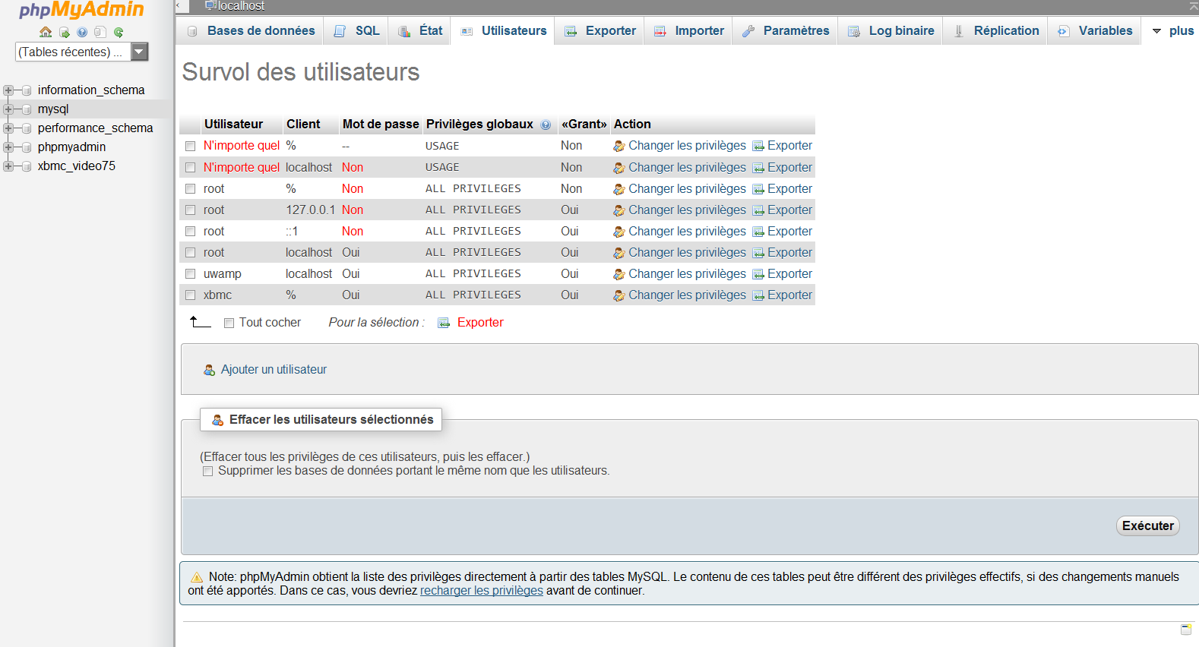
Task: Click the phpMyAdmin home icon
Action: (x=46, y=32)
